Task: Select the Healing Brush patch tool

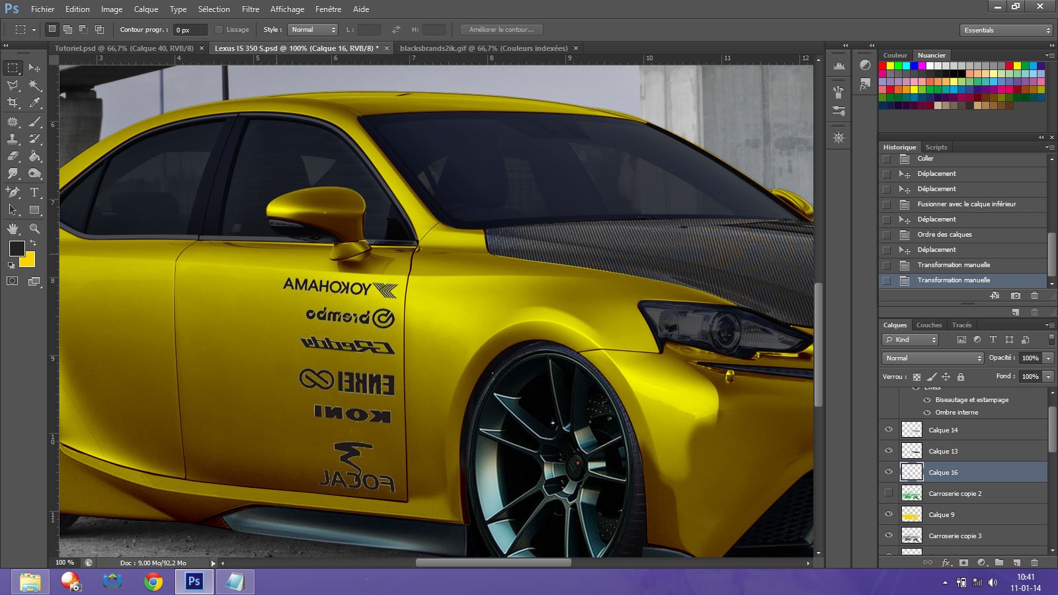Action: coord(13,122)
